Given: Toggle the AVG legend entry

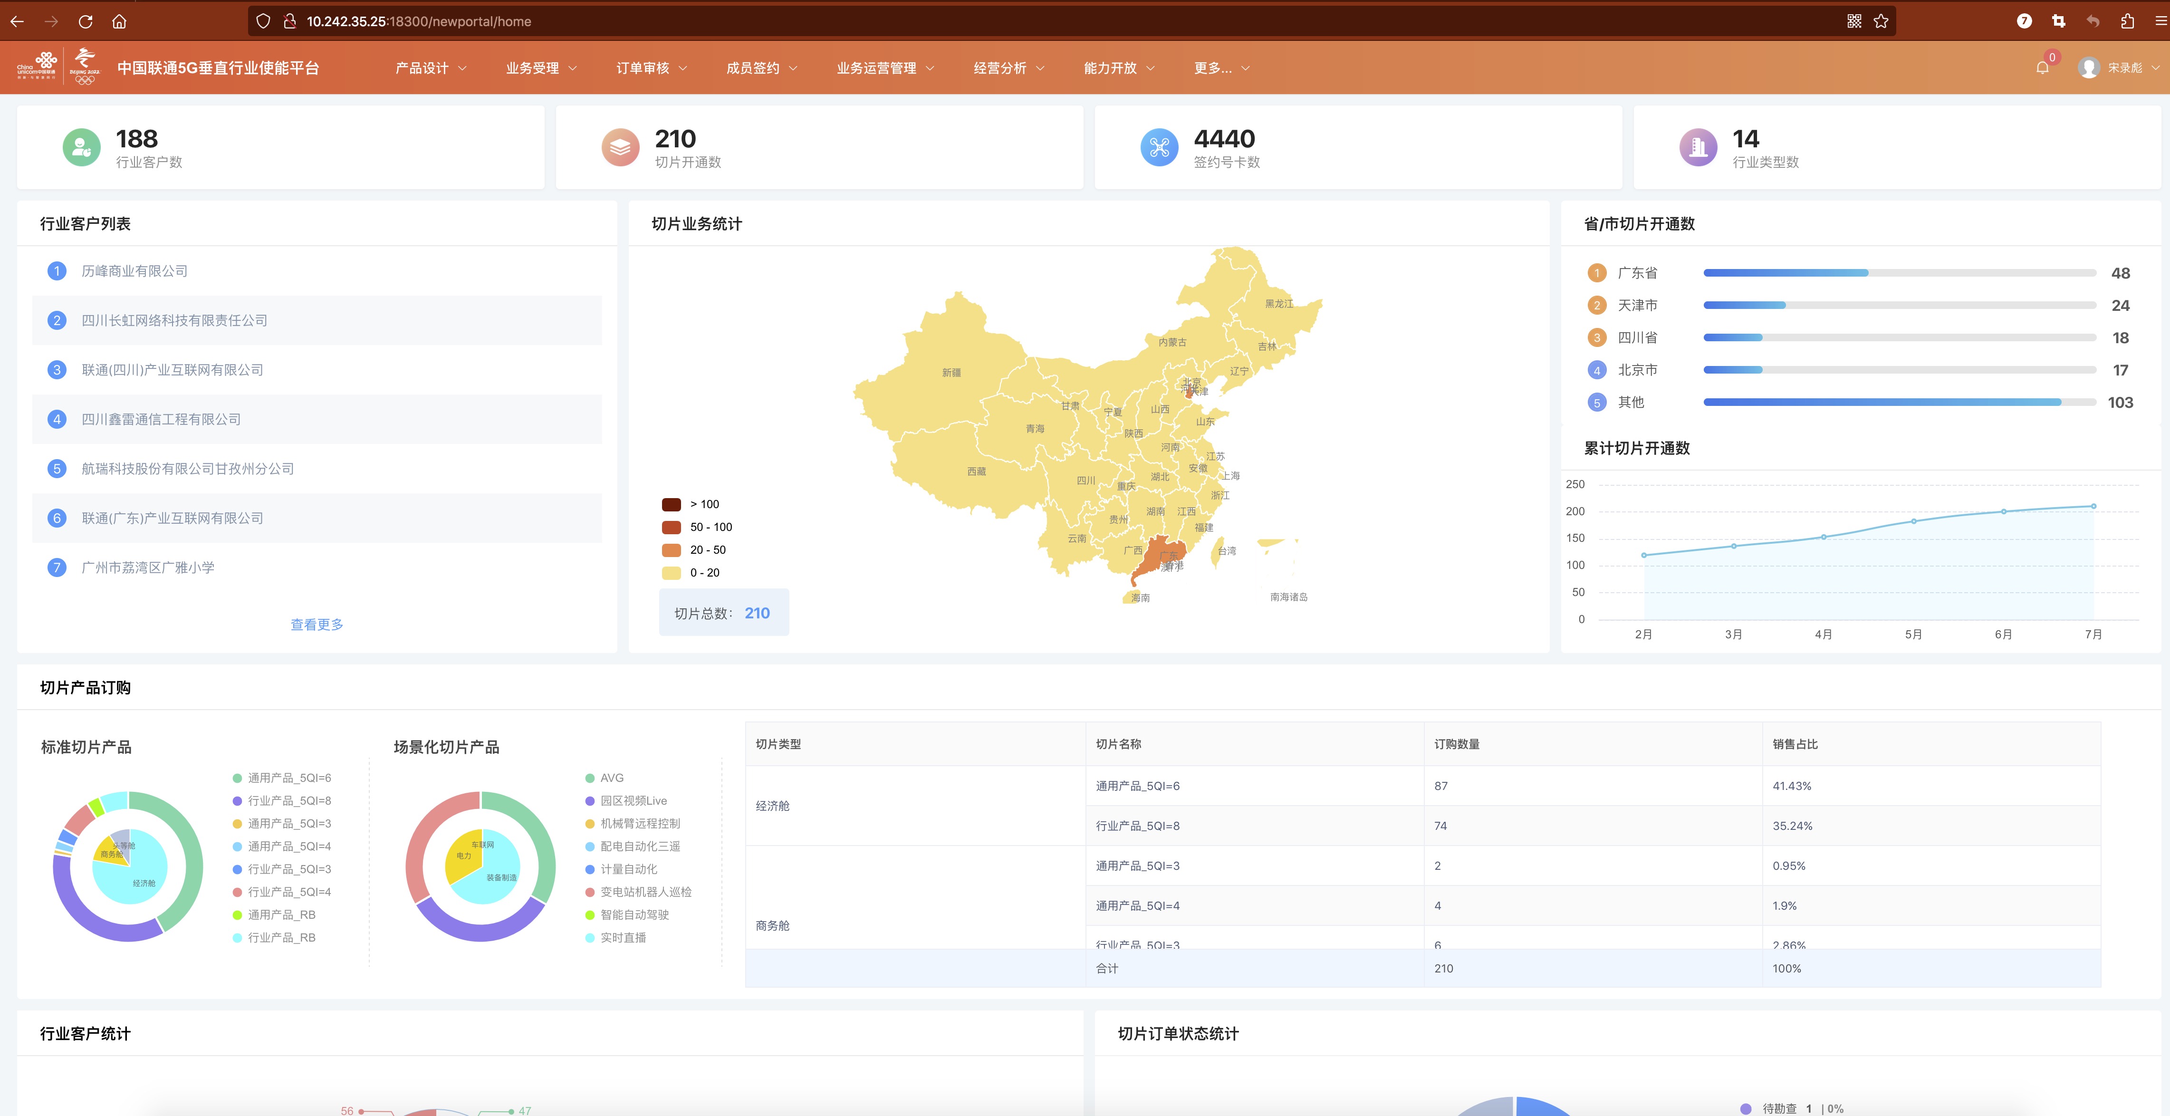Looking at the screenshot, I should (x=604, y=778).
